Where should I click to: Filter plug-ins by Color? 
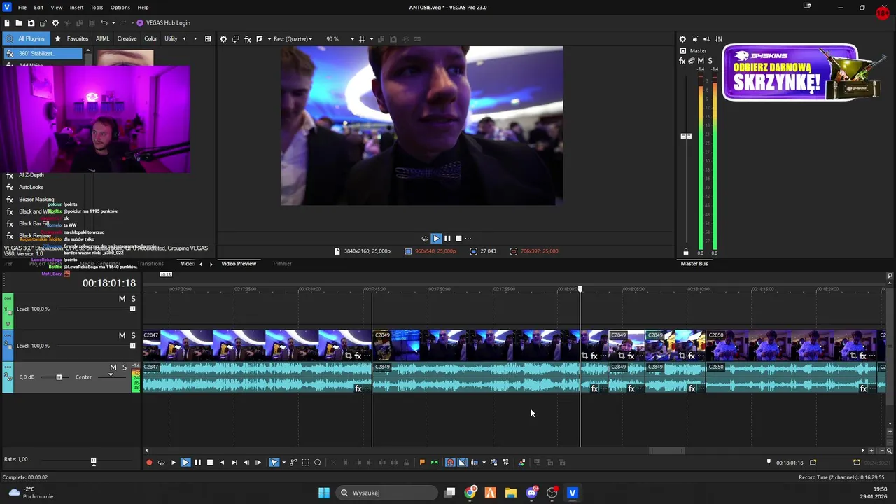(150, 39)
